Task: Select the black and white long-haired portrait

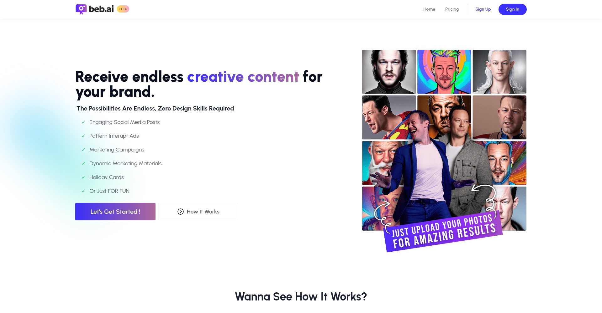Action: [x=389, y=72]
